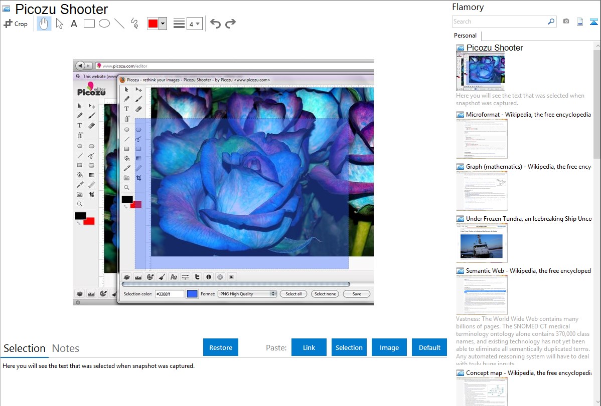Viewport: 601px width, 406px height.
Task: Choose the straight line tool in Flamory toolbar
Action: [119, 24]
